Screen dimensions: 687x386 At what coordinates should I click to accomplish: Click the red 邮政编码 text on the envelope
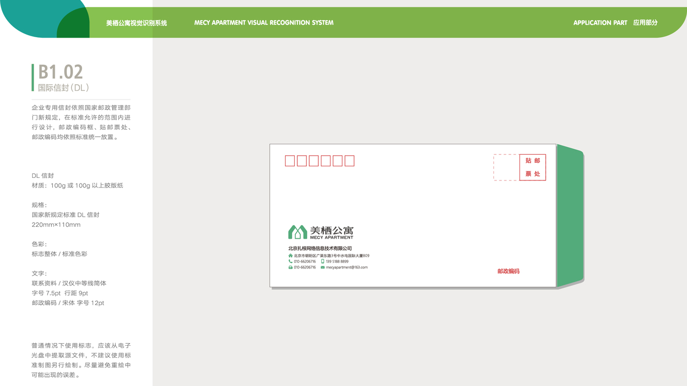tap(508, 271)
